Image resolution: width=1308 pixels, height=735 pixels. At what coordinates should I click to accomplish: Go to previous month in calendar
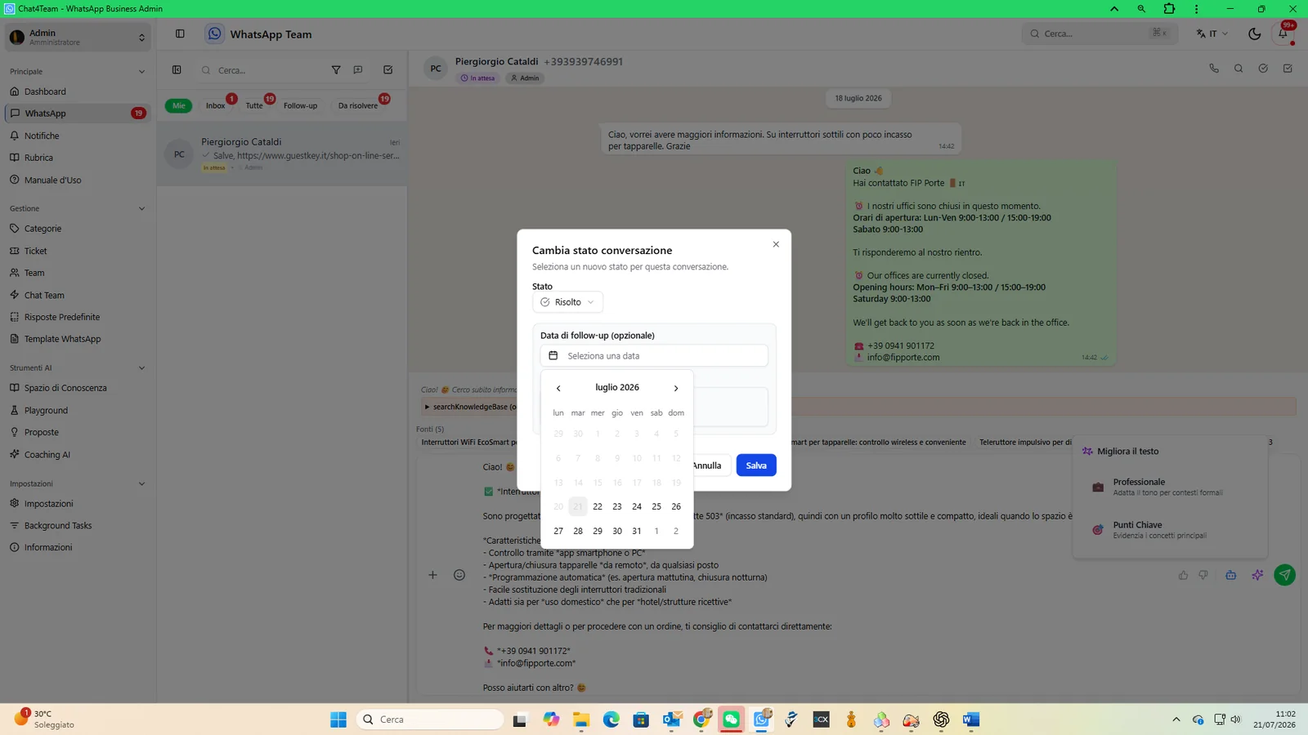tap(558, 388)
